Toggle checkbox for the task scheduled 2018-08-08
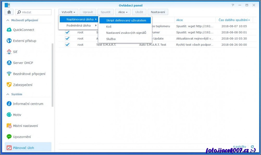This screenshot has width=261, height=155. point(67,32)
